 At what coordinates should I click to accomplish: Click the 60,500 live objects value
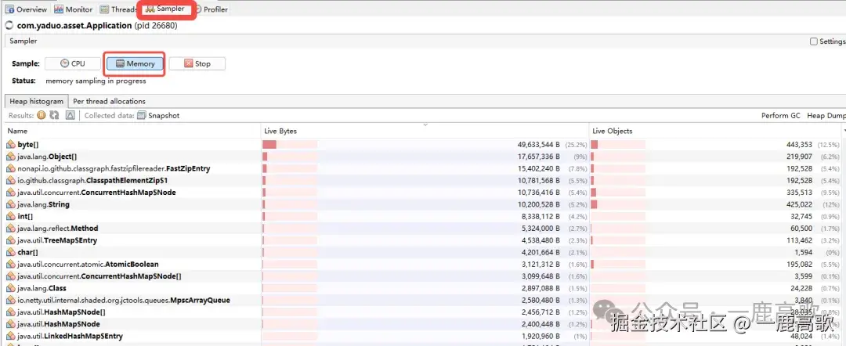coord(801,229)
